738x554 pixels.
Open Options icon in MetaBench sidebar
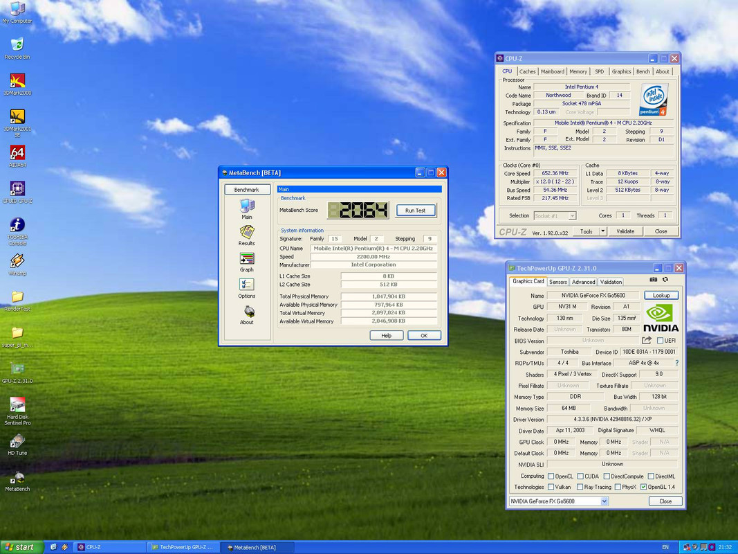click(247, 288)
